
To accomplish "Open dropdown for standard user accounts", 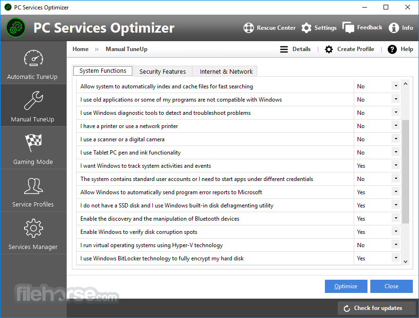I will coord(396,178).
